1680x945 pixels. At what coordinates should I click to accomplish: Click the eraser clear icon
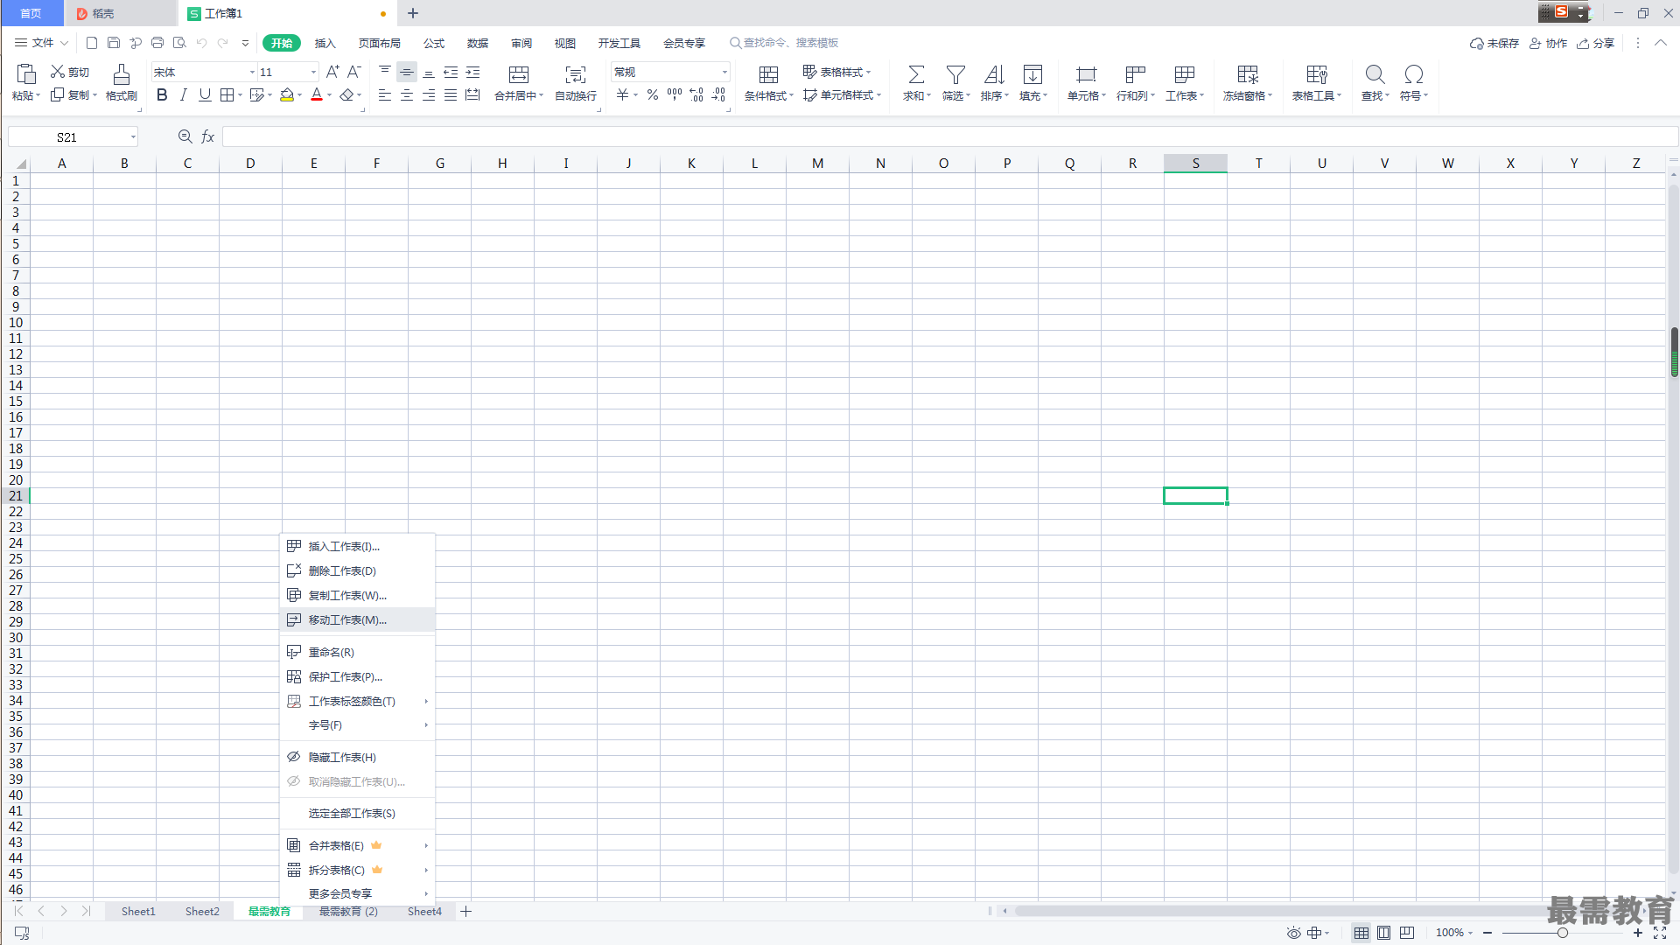tap(347, 95)
